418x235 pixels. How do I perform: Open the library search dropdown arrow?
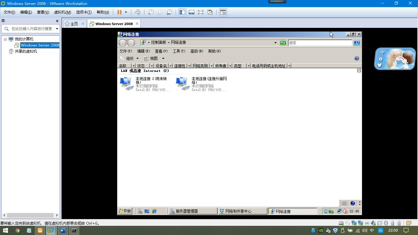click(x=57, y=29)
